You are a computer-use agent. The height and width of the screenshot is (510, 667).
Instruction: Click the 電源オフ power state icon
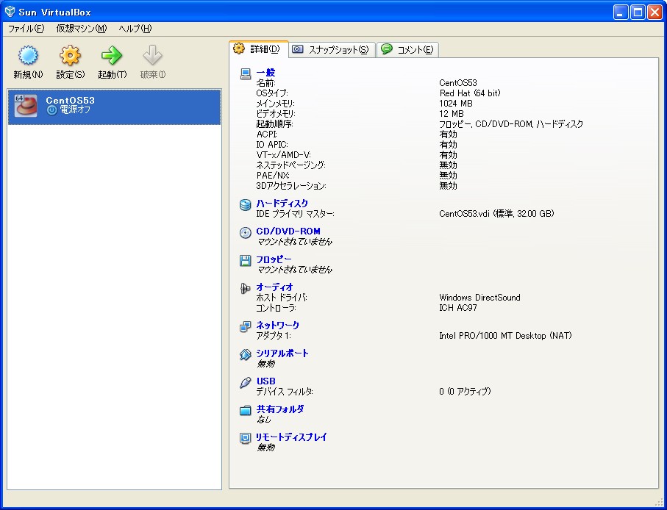[52, 110]
